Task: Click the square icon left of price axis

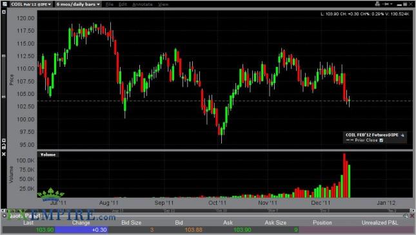Action: (x=4, y=12)
